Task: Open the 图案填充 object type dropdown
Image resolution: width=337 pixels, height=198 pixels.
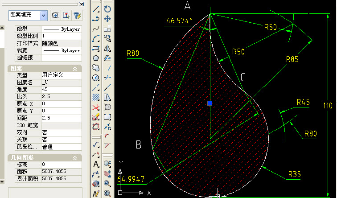Action: (x=43, y=16)
